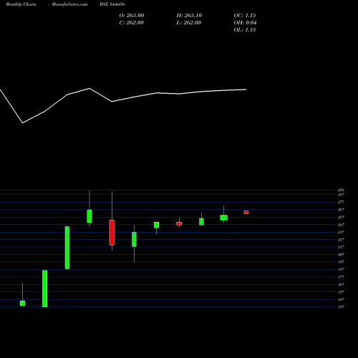Click the 247 price axis label
The image size is (358, 358).
[x=341, y=225]
